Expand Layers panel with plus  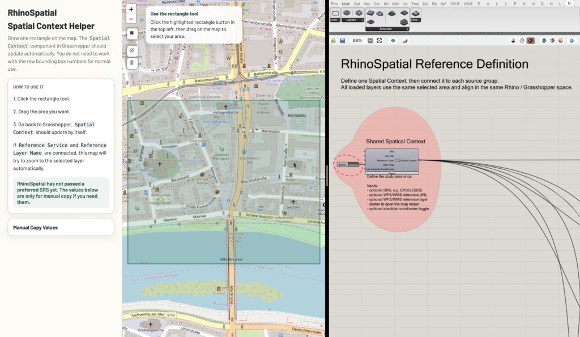362,20
